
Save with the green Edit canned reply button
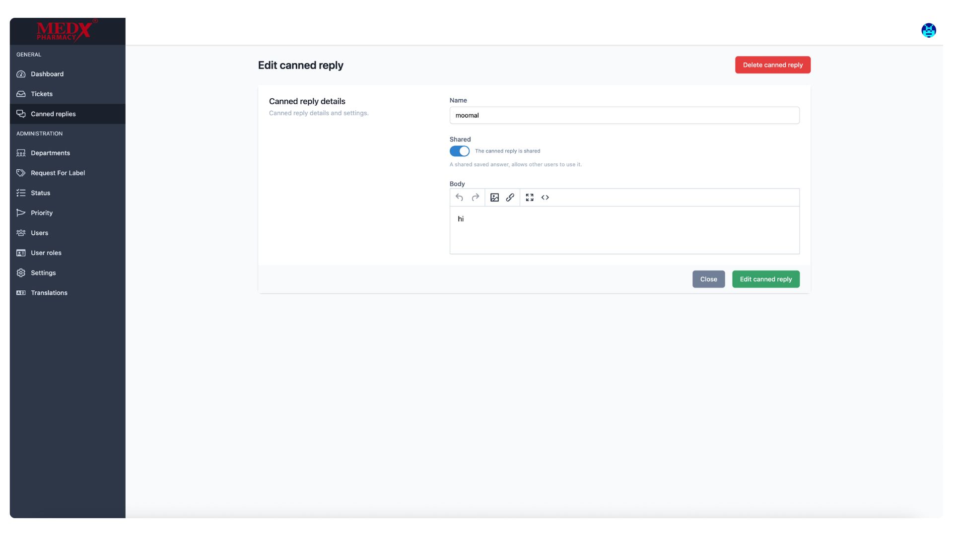(765, 279)
